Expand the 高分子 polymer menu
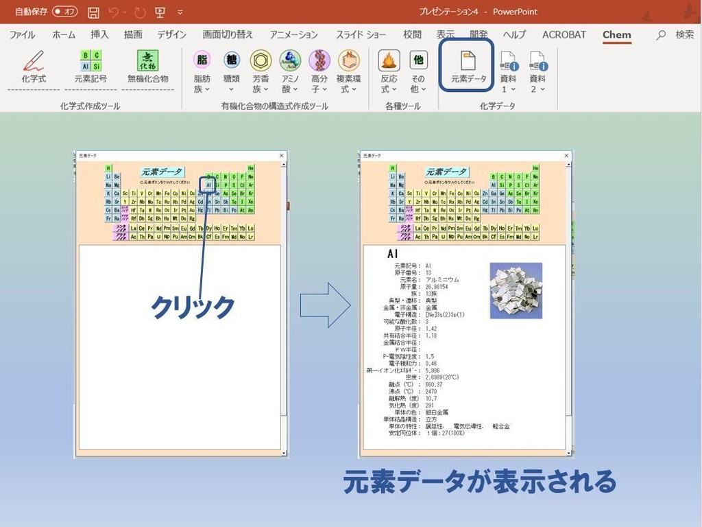The height and width of the screenshot is (527, 702). [319, 71]
